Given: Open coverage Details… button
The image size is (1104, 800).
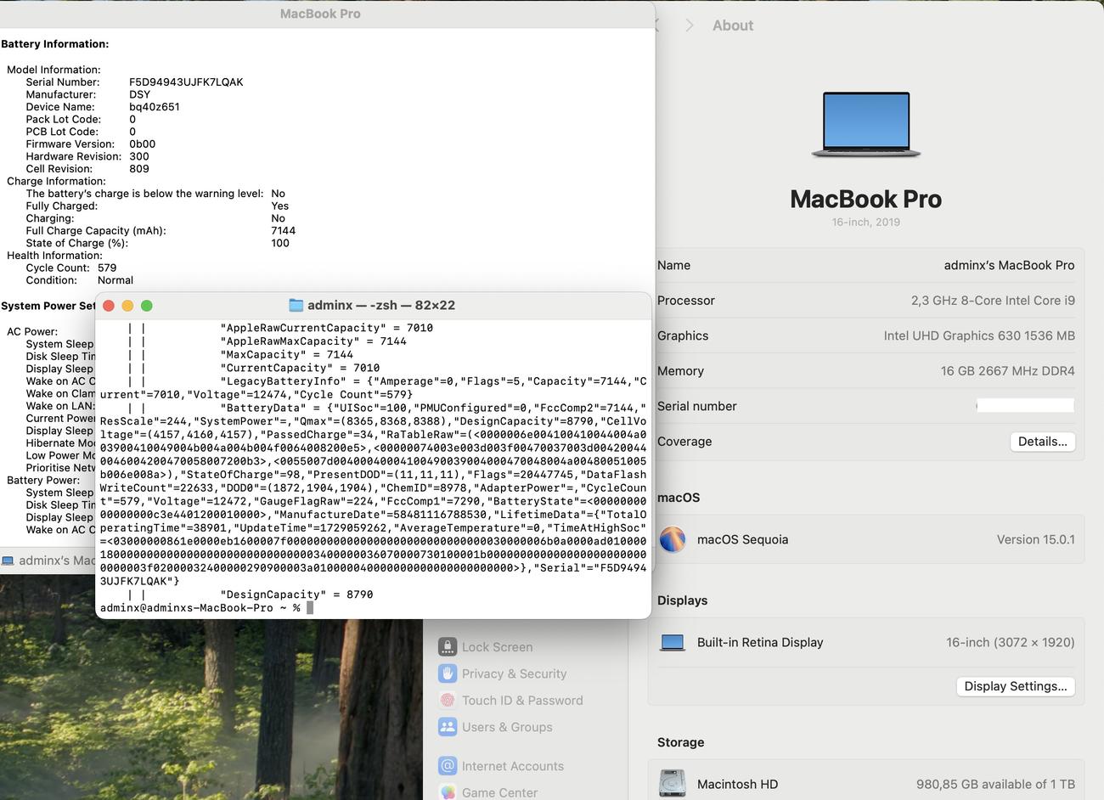Looking at the screenshot, I should 1042,442.
